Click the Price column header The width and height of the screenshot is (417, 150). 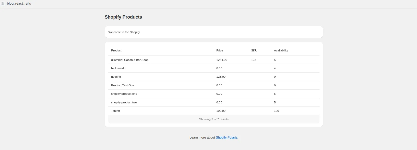coord(220,50)
